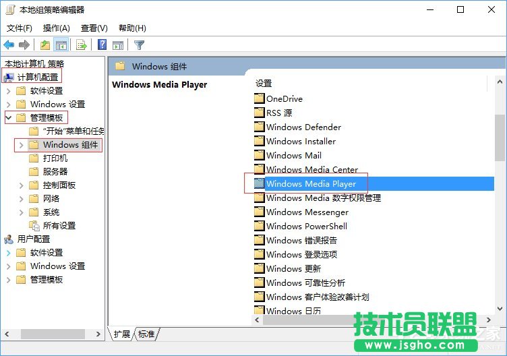Image resolution: width=507 pixels, height=356 pixels.
Task: Click the RSS 源 folder icon
Action: (x=260, y=113)
